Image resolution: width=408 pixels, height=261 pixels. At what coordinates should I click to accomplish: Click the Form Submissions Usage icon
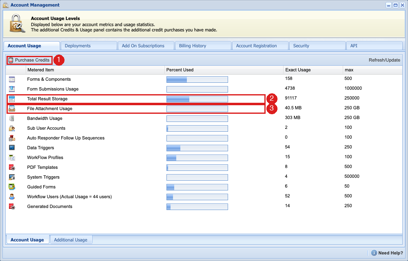click(12, 89)
